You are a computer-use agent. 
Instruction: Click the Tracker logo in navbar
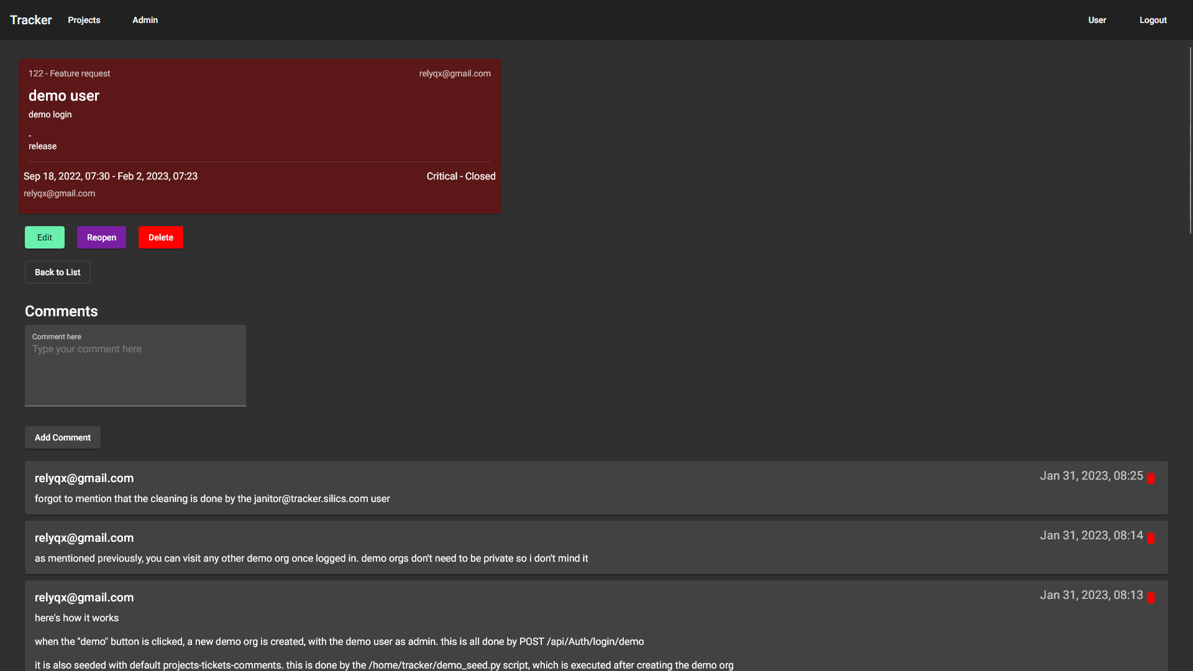(x=31, y=20)
